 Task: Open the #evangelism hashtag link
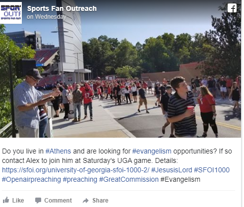click(152, 151)
